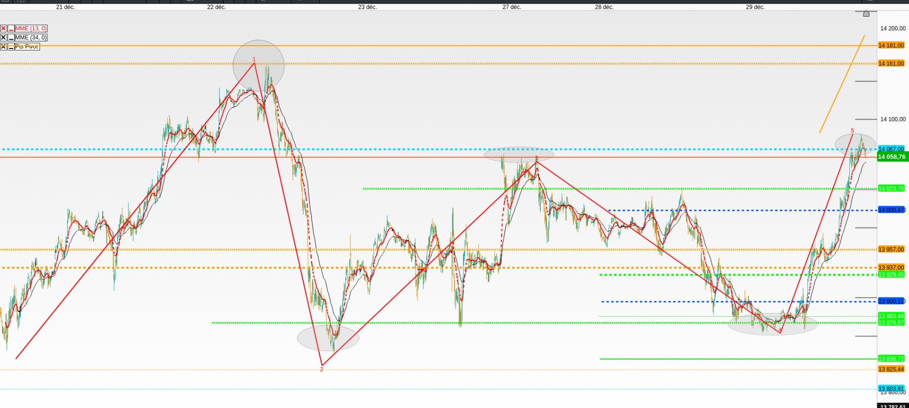Image resolution: width=909 pixels, height=408 pixels.
Task: Remove the Pts Pivot indicator with its X
Action: [4, 46]
